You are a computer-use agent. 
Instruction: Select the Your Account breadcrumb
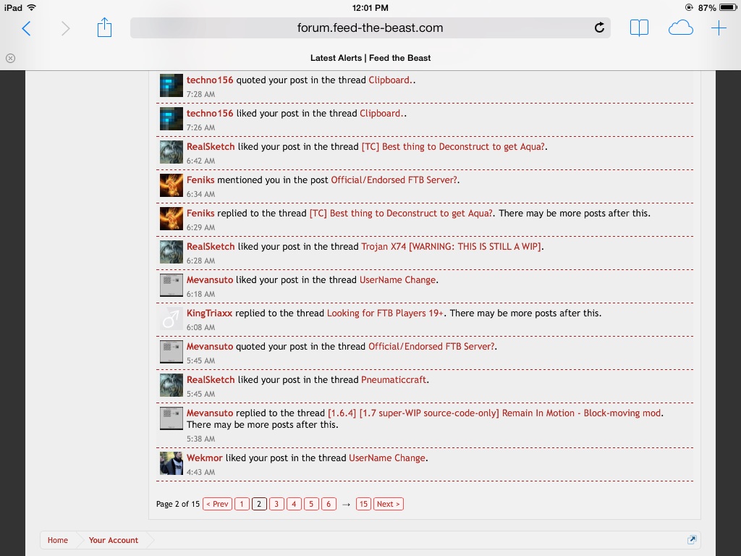114,540
